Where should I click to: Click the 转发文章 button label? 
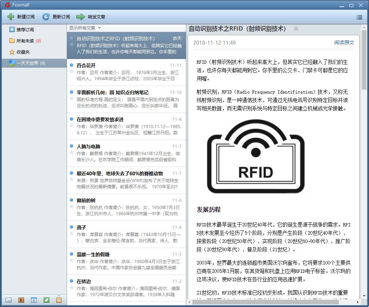[x=97, y=17]
